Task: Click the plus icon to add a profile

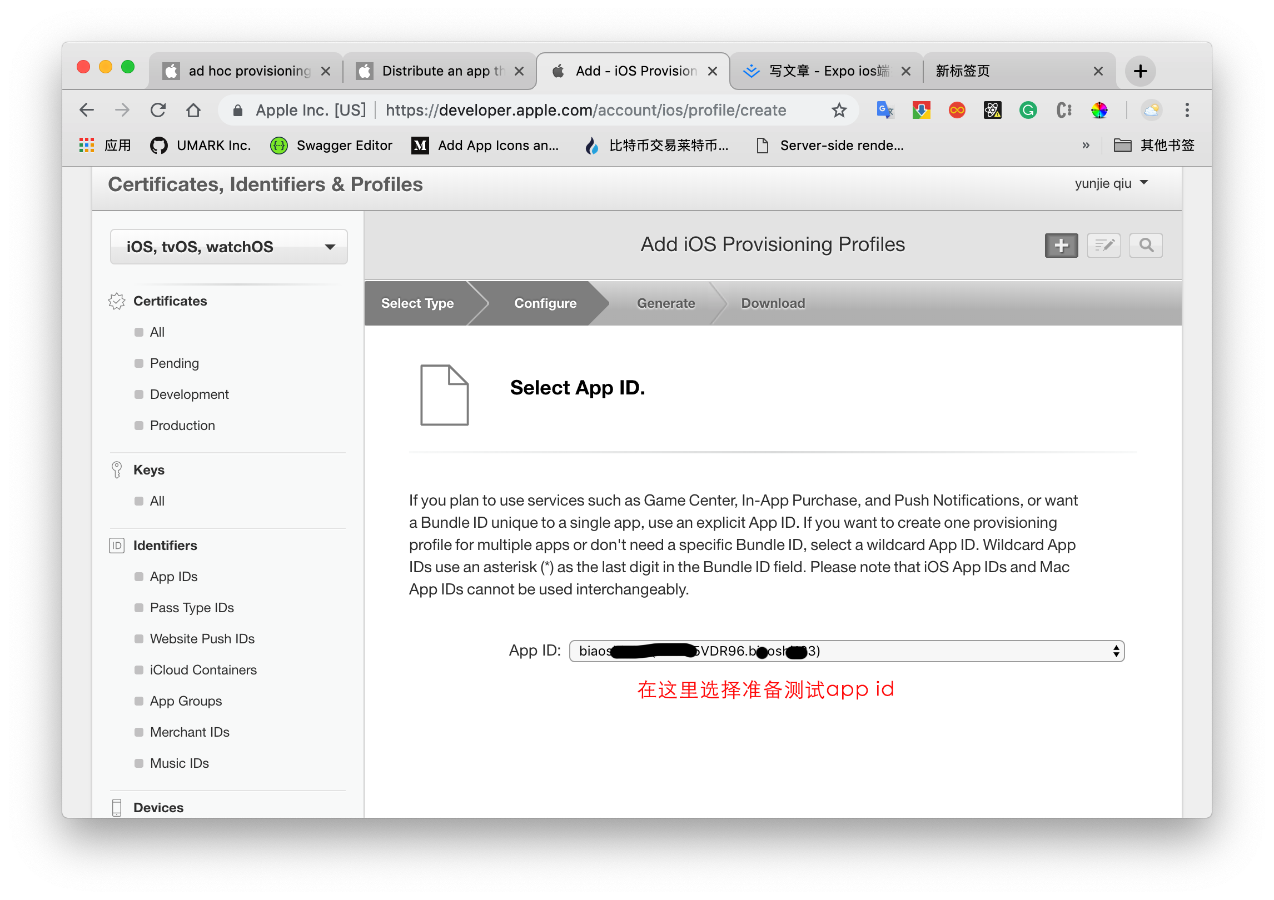Action: coord(1061,245)
